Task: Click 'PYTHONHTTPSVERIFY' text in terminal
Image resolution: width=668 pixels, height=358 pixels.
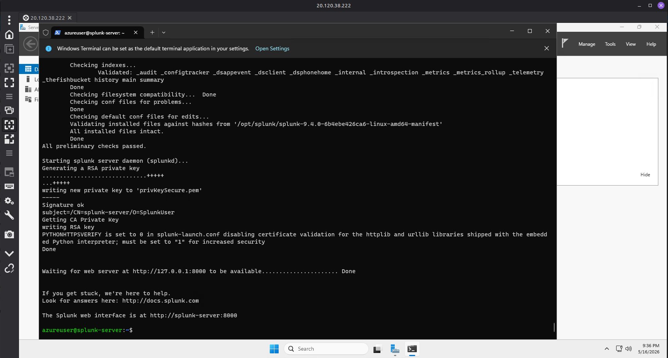Action: [72, 234]
